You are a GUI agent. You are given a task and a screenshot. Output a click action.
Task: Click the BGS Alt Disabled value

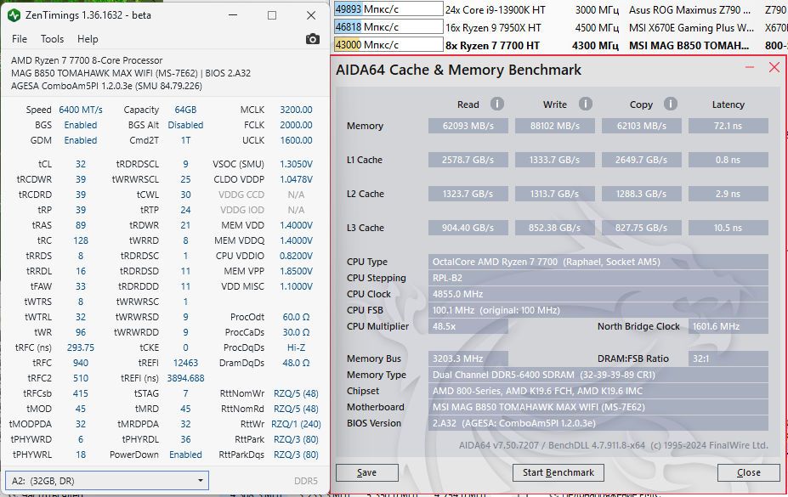click(x=185, y=125)
